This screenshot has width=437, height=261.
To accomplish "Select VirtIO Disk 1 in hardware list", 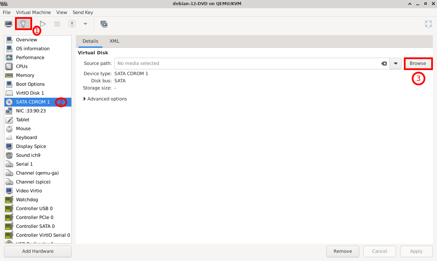I will [x=30, y=93].
